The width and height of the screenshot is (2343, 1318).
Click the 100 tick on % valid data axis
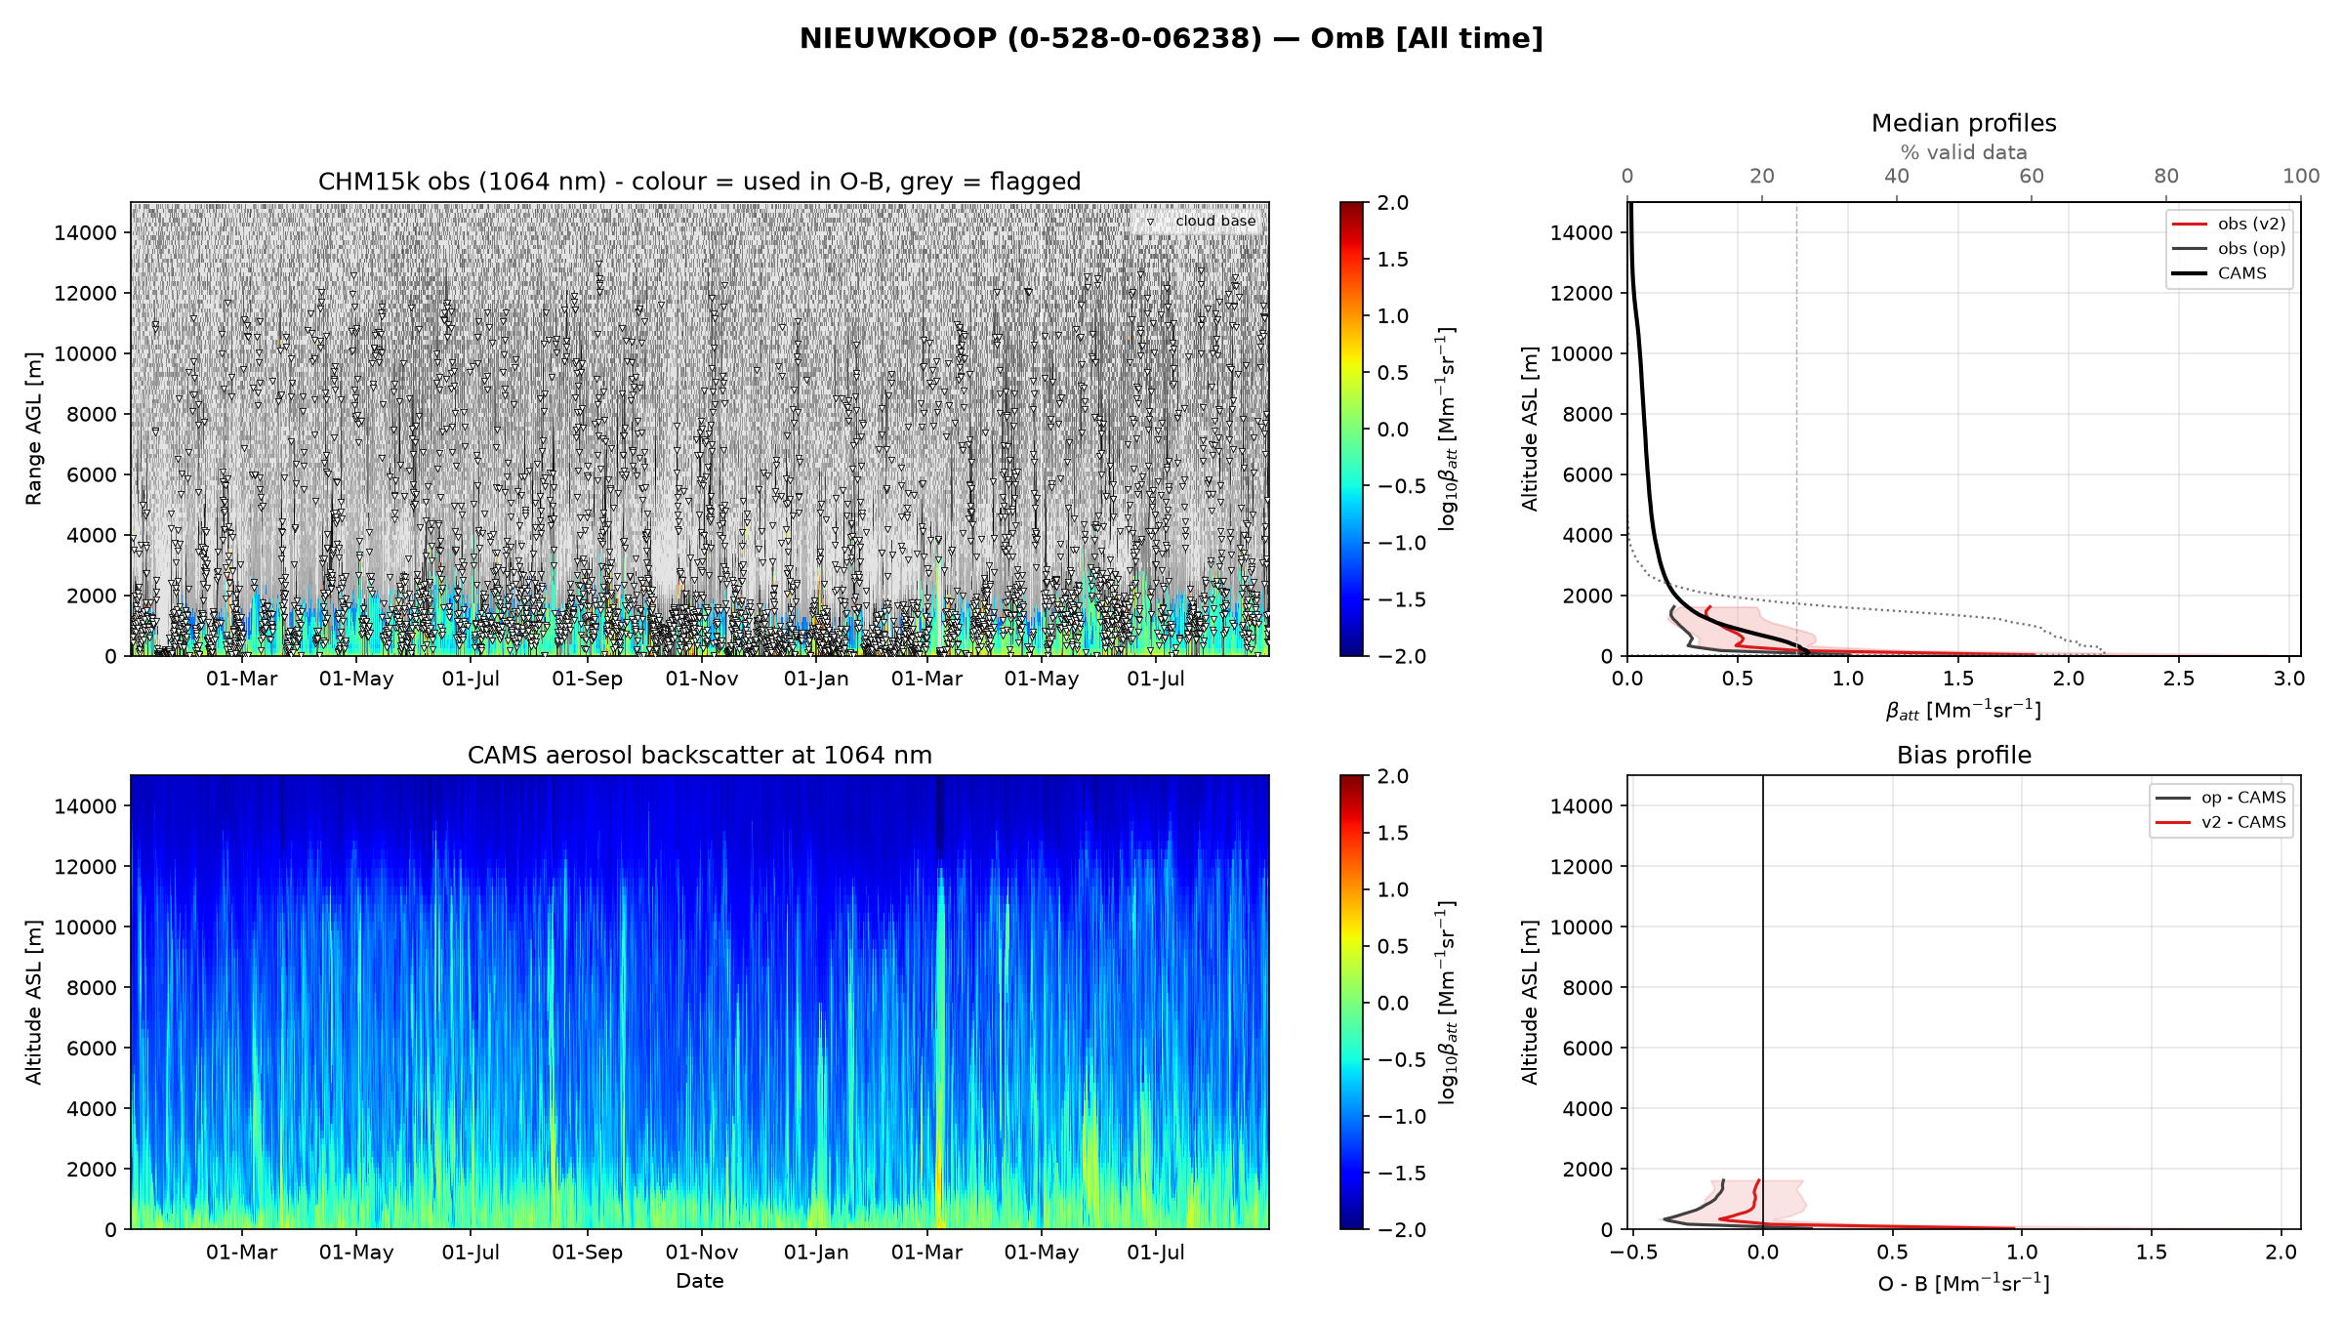click(2301, 176)
